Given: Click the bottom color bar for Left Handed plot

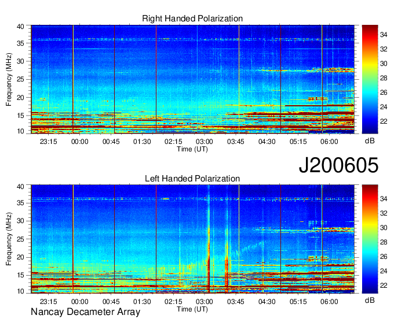Looking at the screenshot, I should point(370,239).
